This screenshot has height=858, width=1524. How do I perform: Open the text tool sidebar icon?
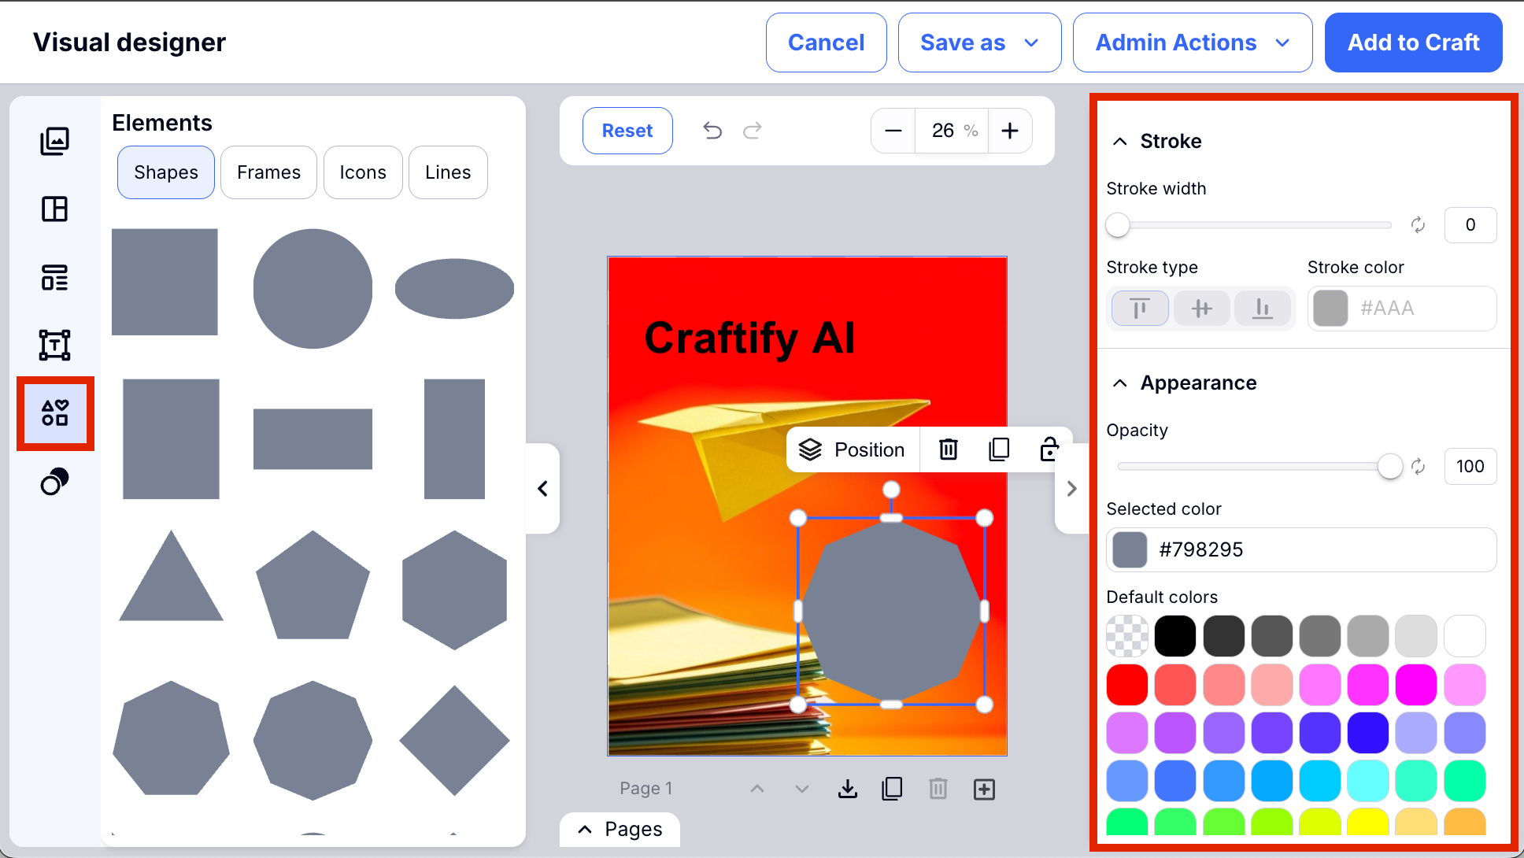pos(54,345)
